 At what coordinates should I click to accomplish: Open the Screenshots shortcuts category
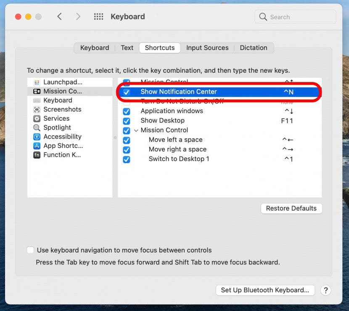point(62,109)
